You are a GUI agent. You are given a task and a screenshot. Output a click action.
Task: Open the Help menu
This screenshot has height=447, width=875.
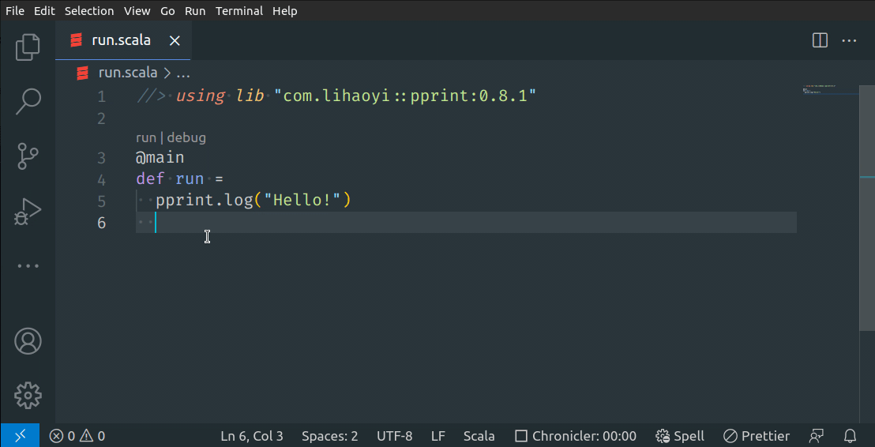pyautogui.click(x=284, y=10)
